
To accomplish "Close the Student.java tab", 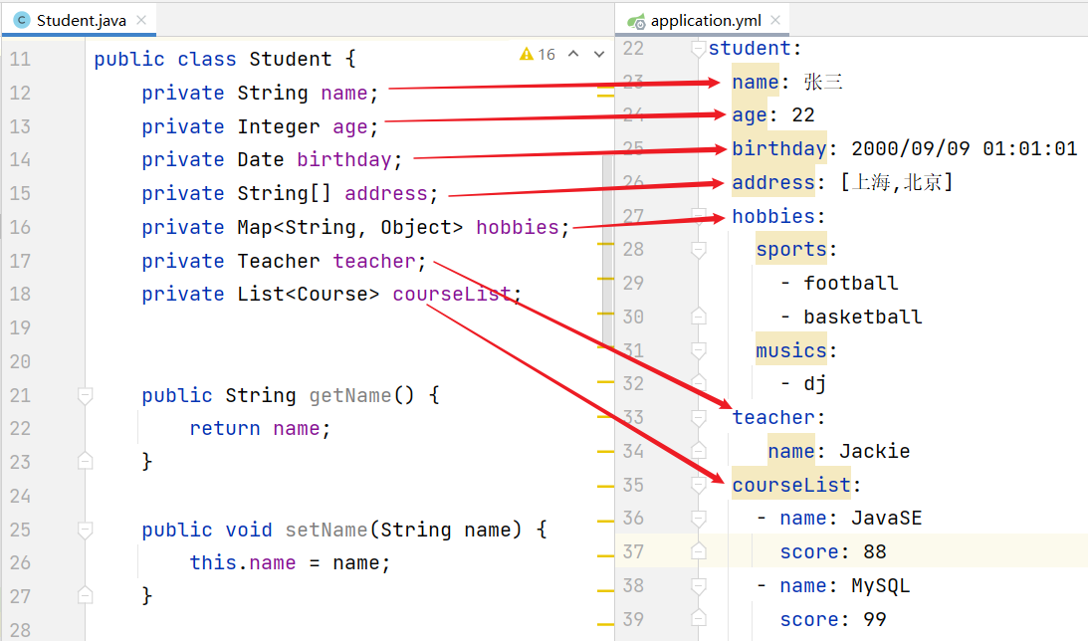I will pyautogui.click(x=141, y=20).
